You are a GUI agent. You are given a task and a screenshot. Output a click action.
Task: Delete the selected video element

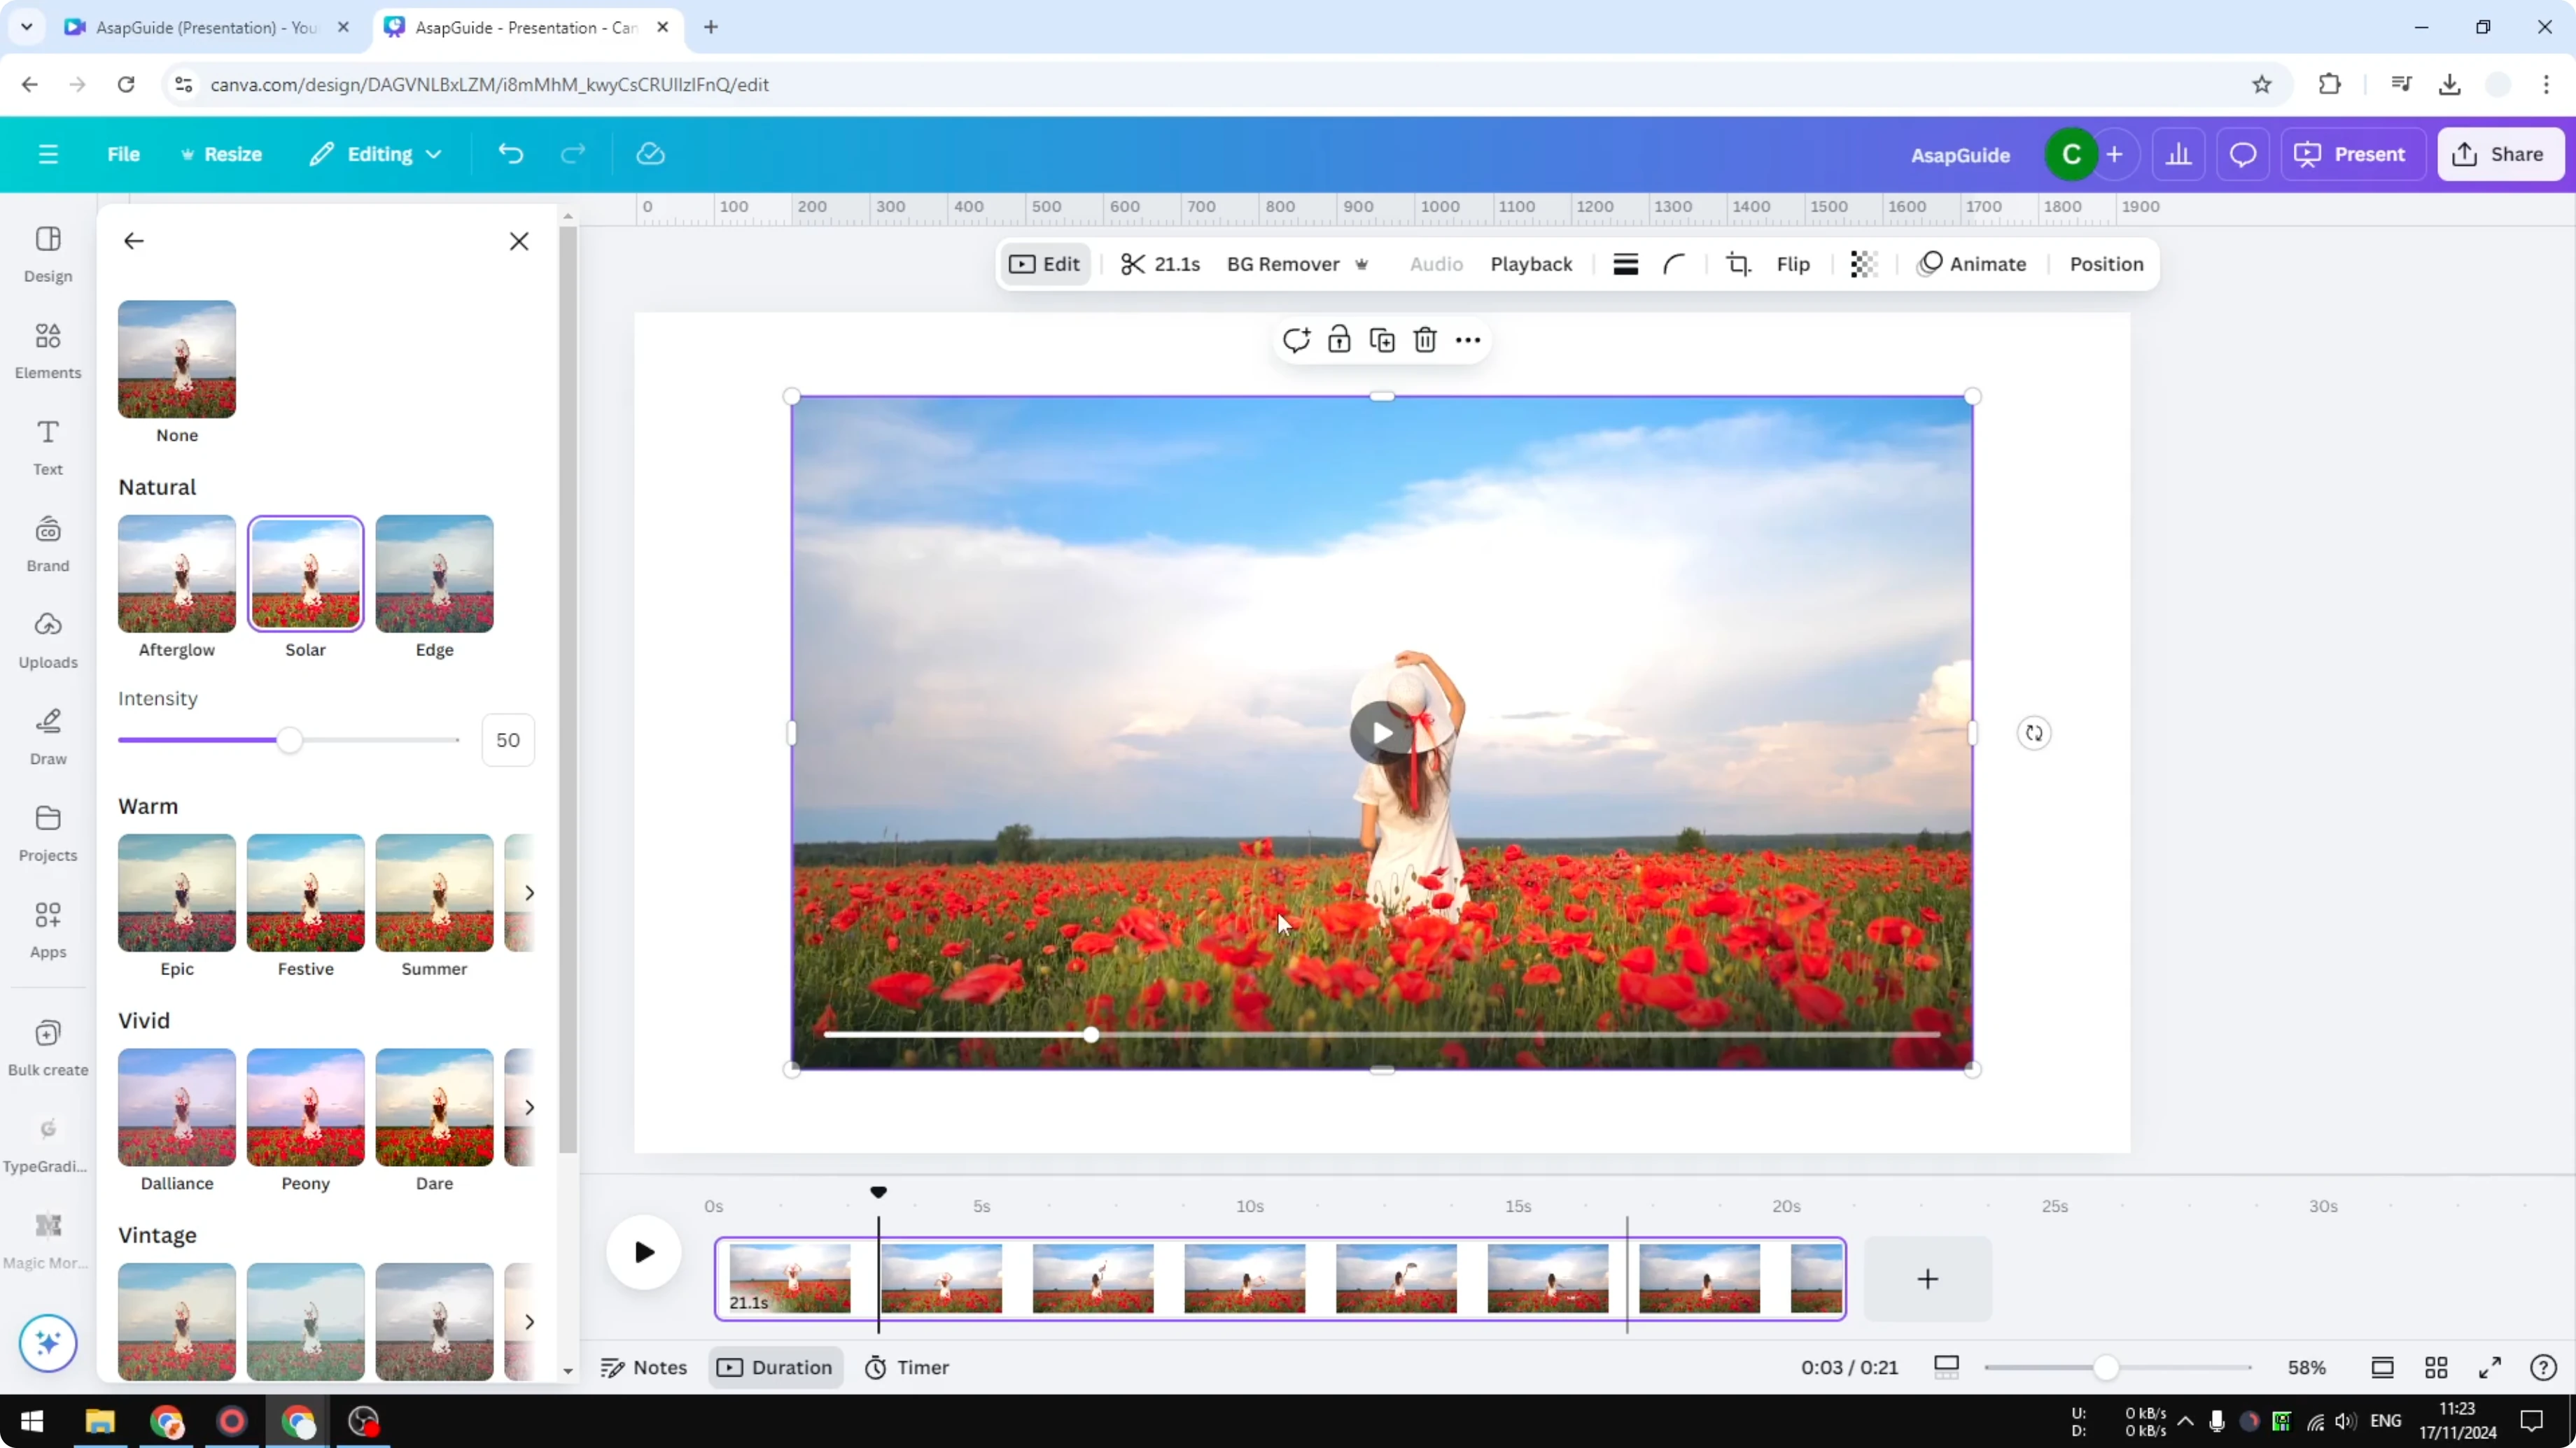1424,340
